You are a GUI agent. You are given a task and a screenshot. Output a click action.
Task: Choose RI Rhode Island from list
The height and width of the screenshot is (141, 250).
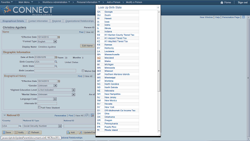point(98,130)
